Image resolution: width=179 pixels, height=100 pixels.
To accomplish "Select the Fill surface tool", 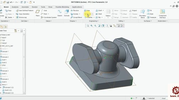I will pos(149,11).
